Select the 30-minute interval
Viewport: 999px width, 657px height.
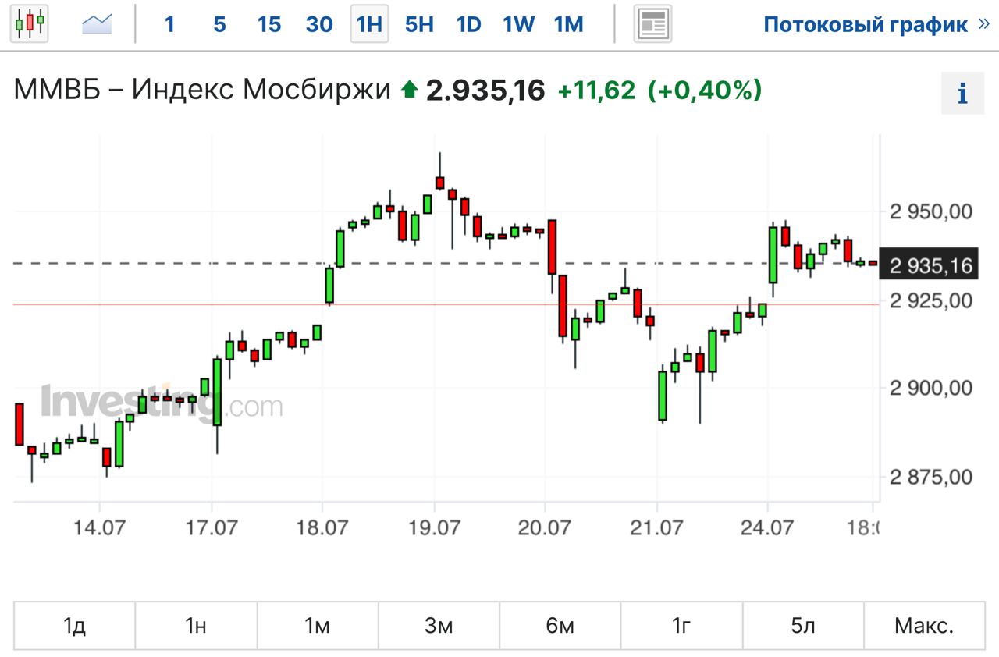tap(319, 24)
